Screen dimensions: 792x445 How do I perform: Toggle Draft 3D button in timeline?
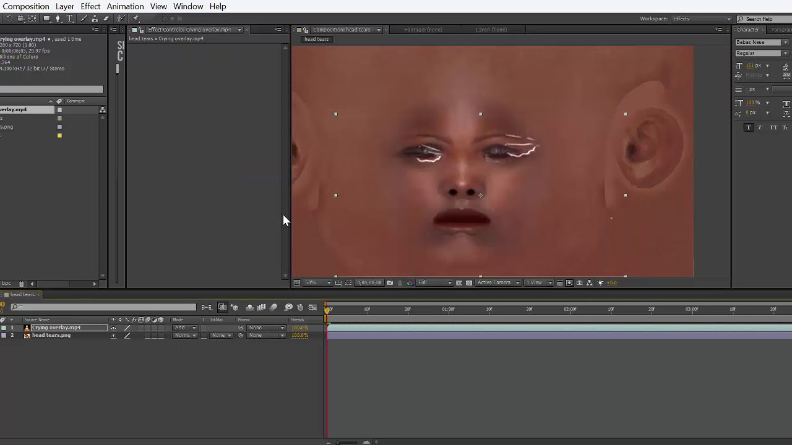pos(235,307)
